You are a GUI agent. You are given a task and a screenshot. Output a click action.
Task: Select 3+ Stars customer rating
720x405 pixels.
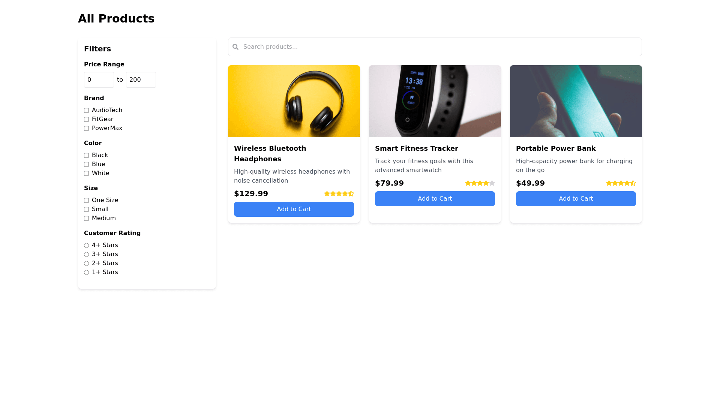(x=87, y=255)
